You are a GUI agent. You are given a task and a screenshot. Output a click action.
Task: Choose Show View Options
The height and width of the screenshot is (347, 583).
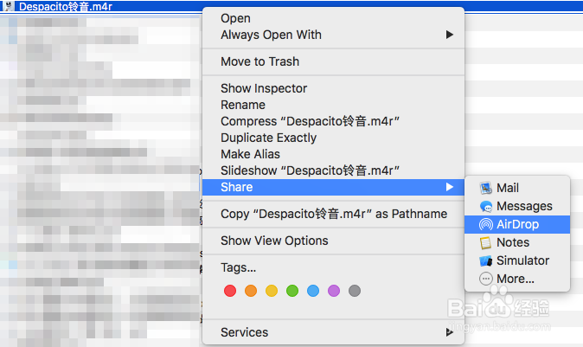click(333, 241)
